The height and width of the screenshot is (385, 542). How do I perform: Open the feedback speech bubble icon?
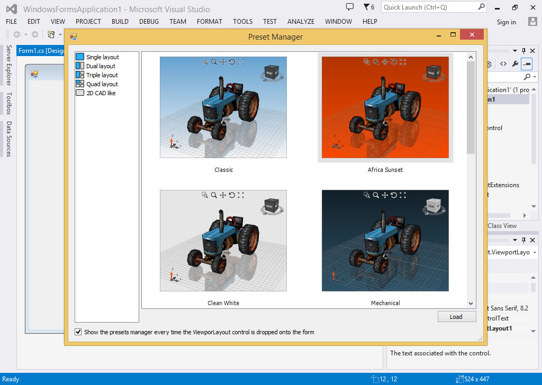(x=350, y=6)
